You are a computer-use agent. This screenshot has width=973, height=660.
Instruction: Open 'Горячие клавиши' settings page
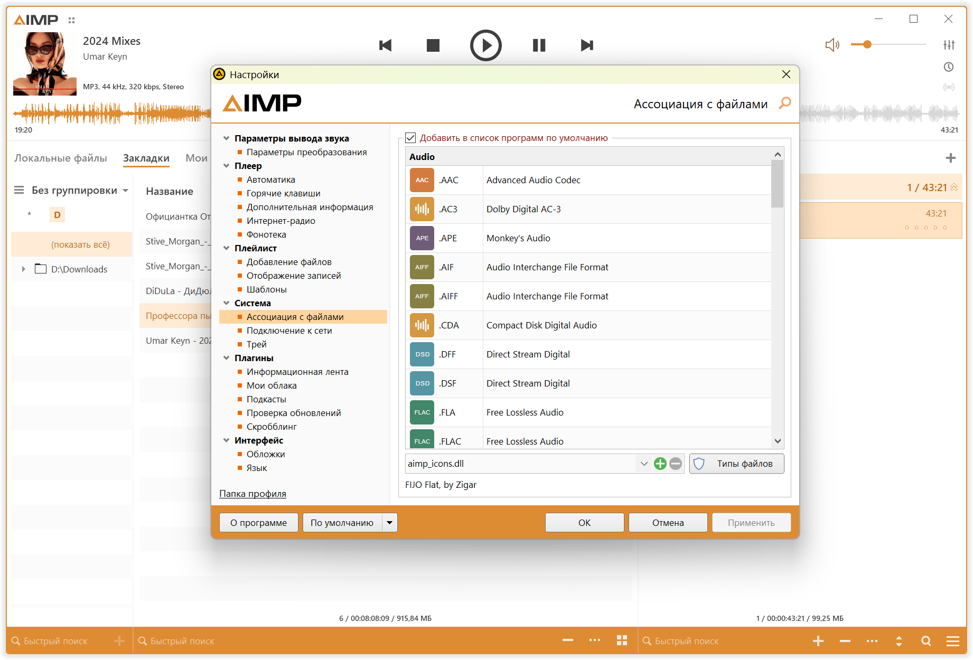pyautogui.click(x=284, y=193)
